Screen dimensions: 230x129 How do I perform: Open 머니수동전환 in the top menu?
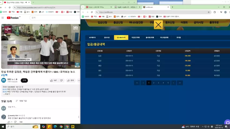pos(136,22)
